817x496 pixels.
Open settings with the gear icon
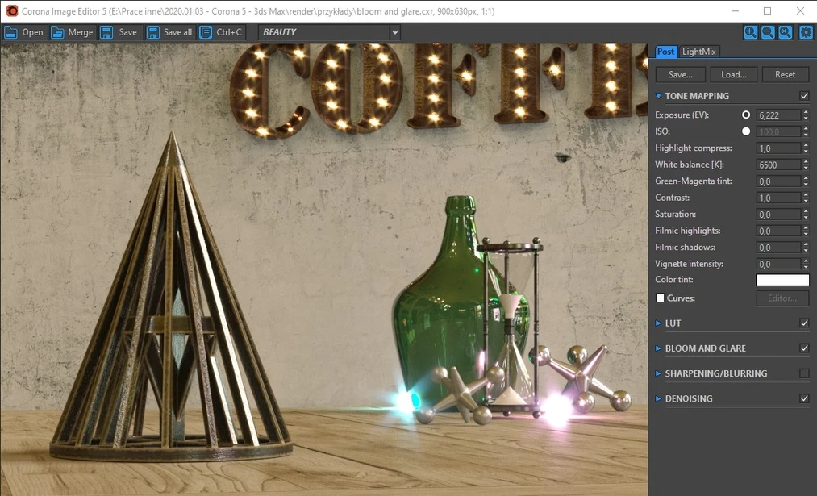pyautogui.click(x=805, y=32)
